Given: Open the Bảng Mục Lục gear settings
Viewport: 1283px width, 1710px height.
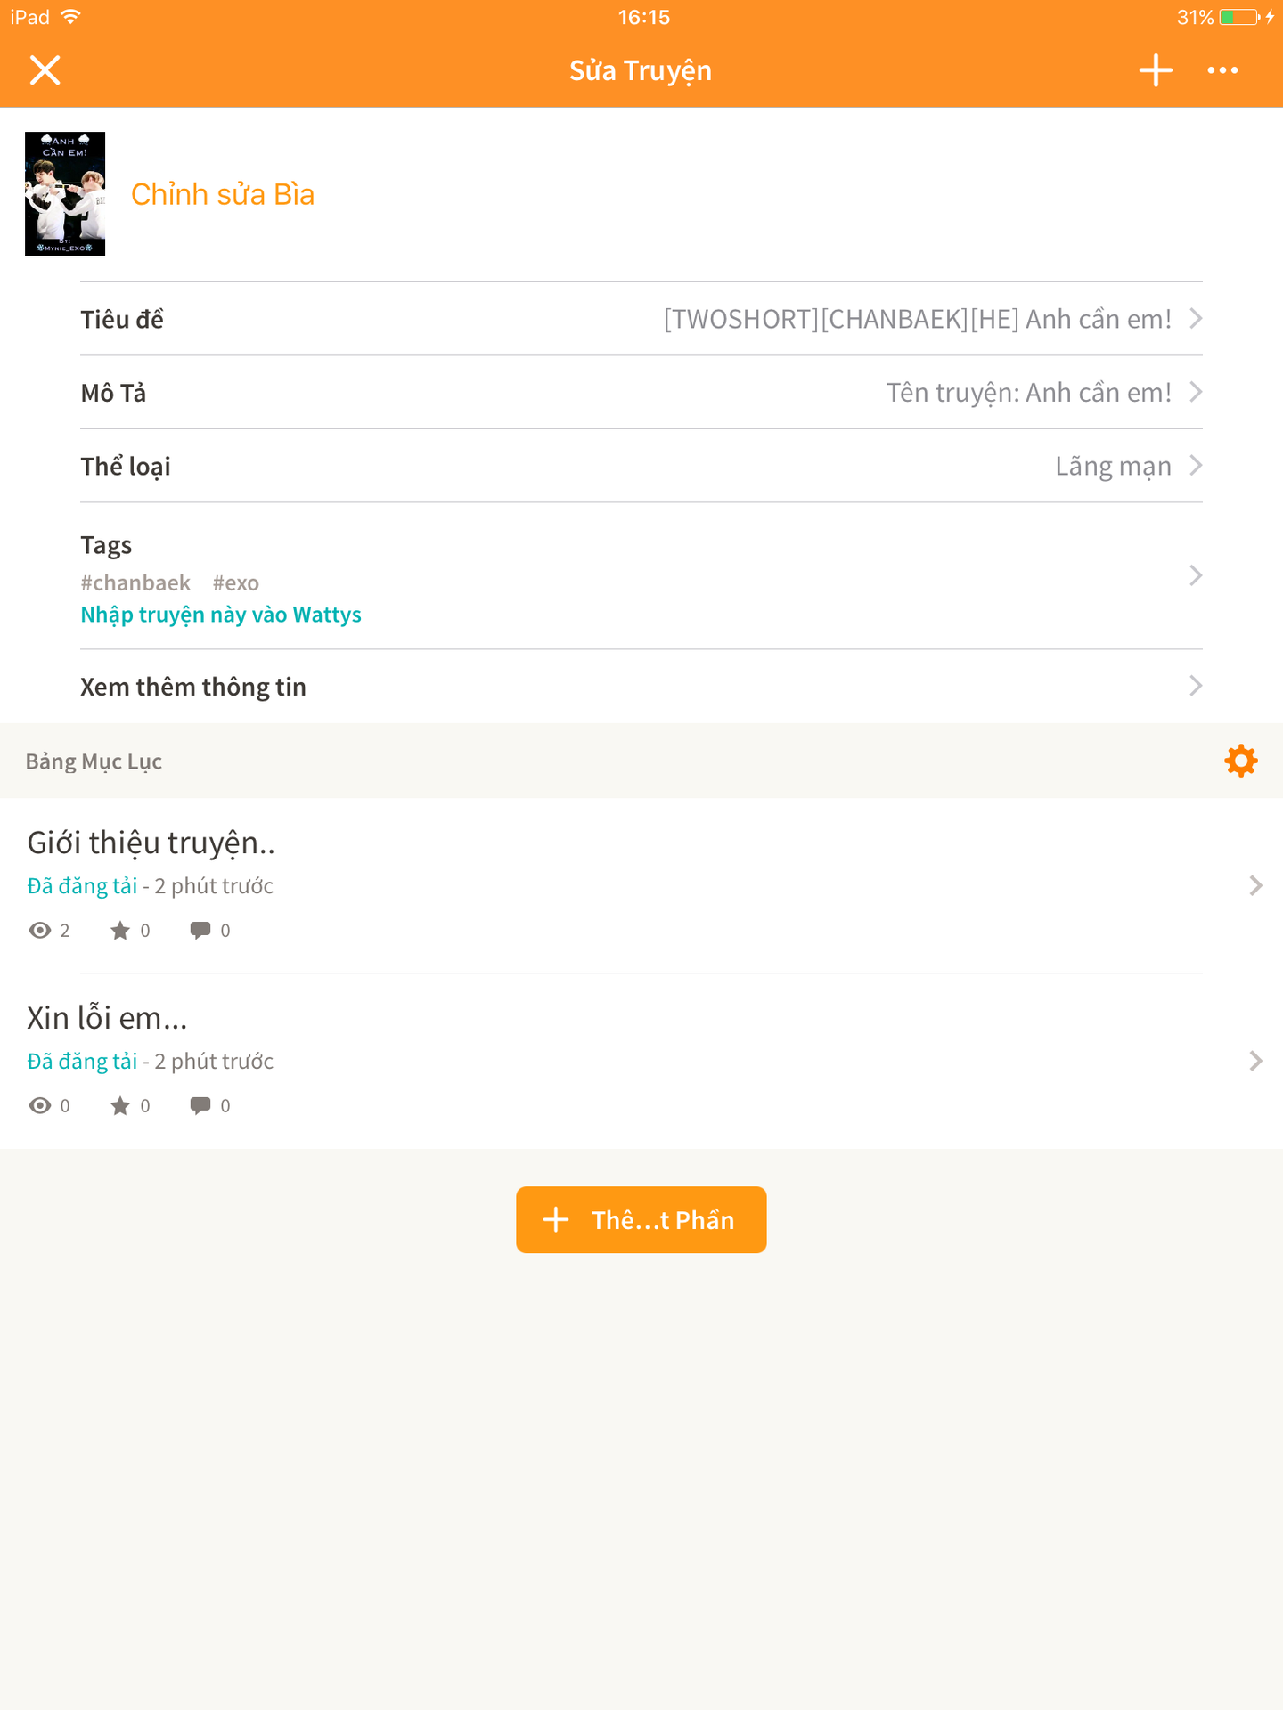Looking at the screenshot, I should [x=1240, y=761].
